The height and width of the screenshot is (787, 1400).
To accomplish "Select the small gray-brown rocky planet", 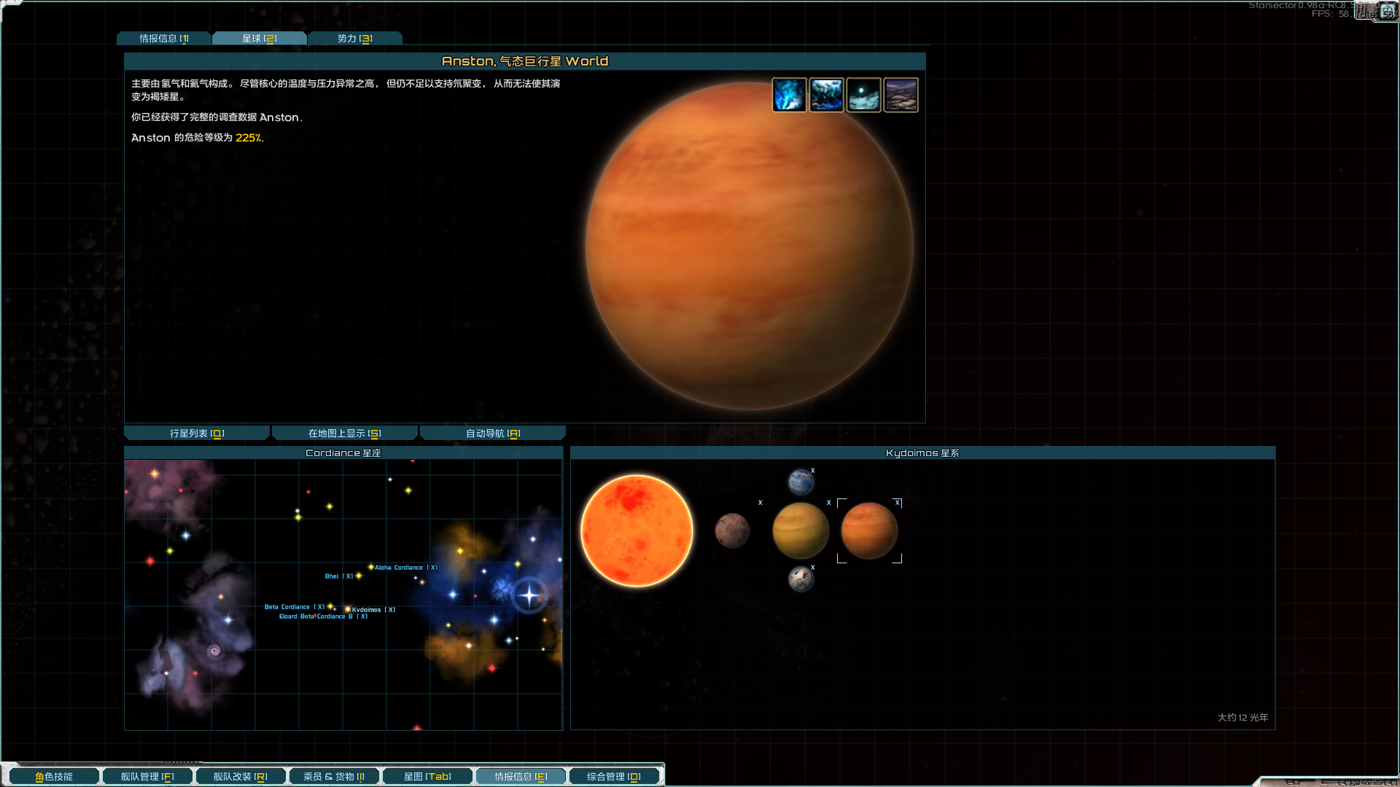I will point(731,530).
